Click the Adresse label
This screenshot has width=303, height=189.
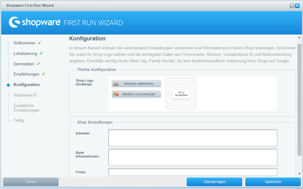pos(83,133)
